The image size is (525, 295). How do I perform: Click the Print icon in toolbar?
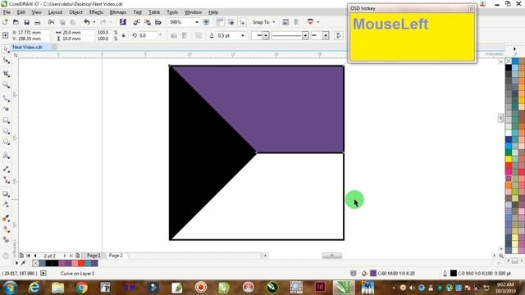[38, 22]
